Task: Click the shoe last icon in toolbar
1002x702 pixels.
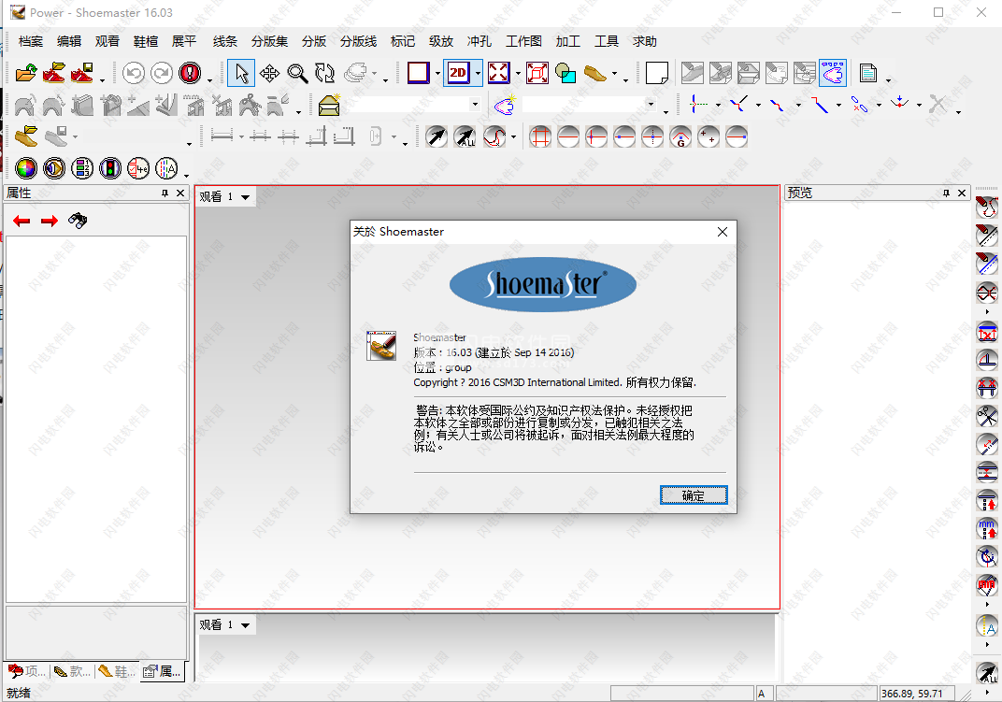Action: (594, 73)
